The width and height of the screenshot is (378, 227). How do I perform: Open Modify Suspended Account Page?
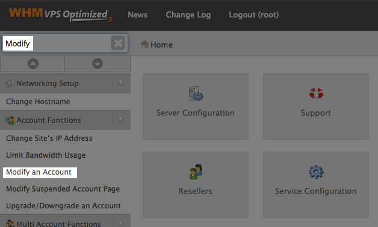pos(63,189)
